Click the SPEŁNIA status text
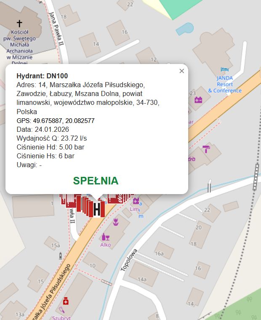 [x=96, y=181]
